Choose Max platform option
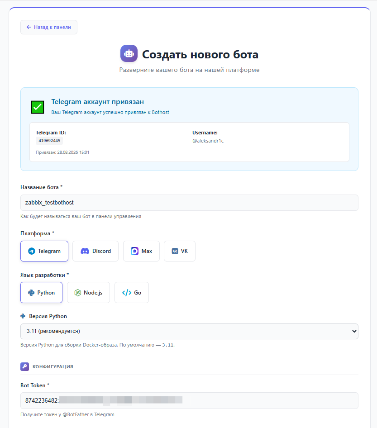Image resolution: width=377 pixels, height=428 pixels. (141, 251)
